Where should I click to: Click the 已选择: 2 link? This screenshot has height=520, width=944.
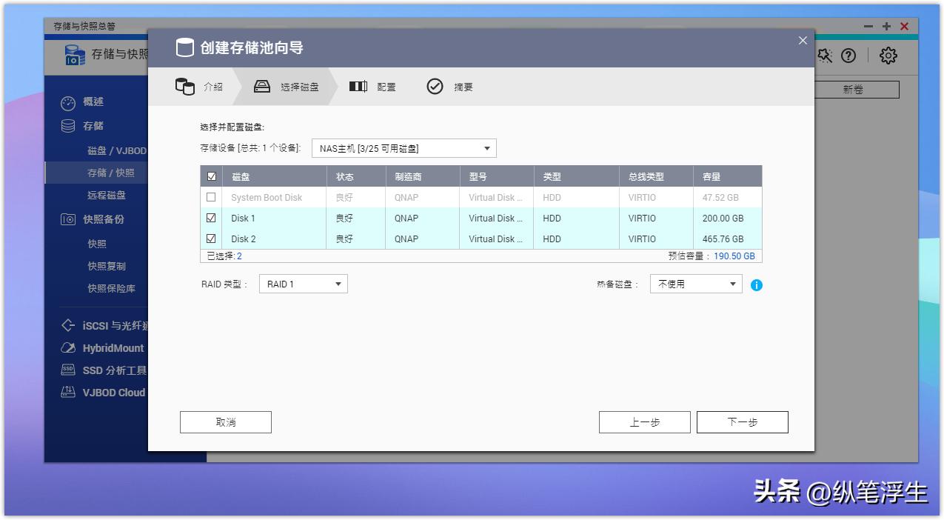tap(227, 256)
